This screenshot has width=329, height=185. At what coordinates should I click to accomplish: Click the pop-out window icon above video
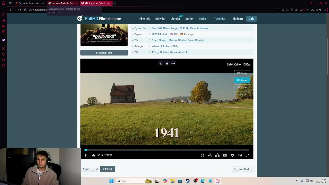click(x=160, y=63)
